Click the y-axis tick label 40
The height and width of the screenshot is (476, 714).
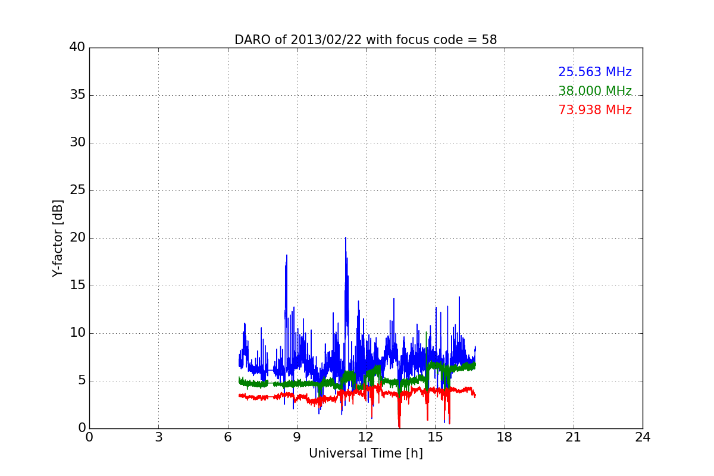coord(77,48)
